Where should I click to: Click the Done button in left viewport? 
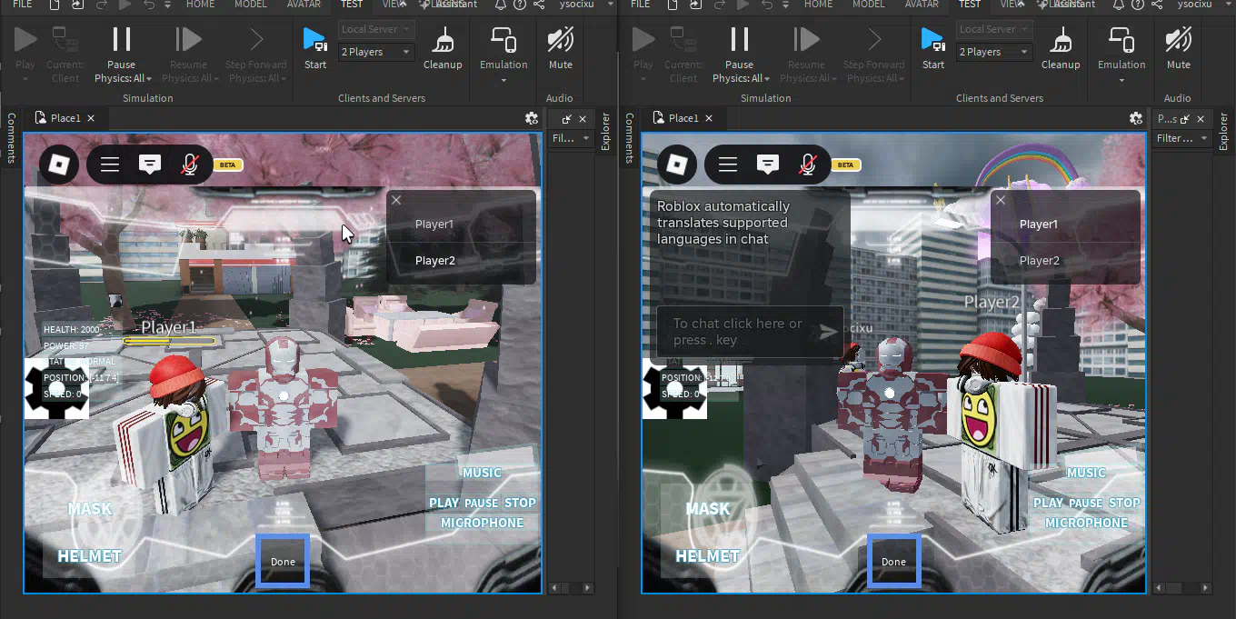coord(283,561)
